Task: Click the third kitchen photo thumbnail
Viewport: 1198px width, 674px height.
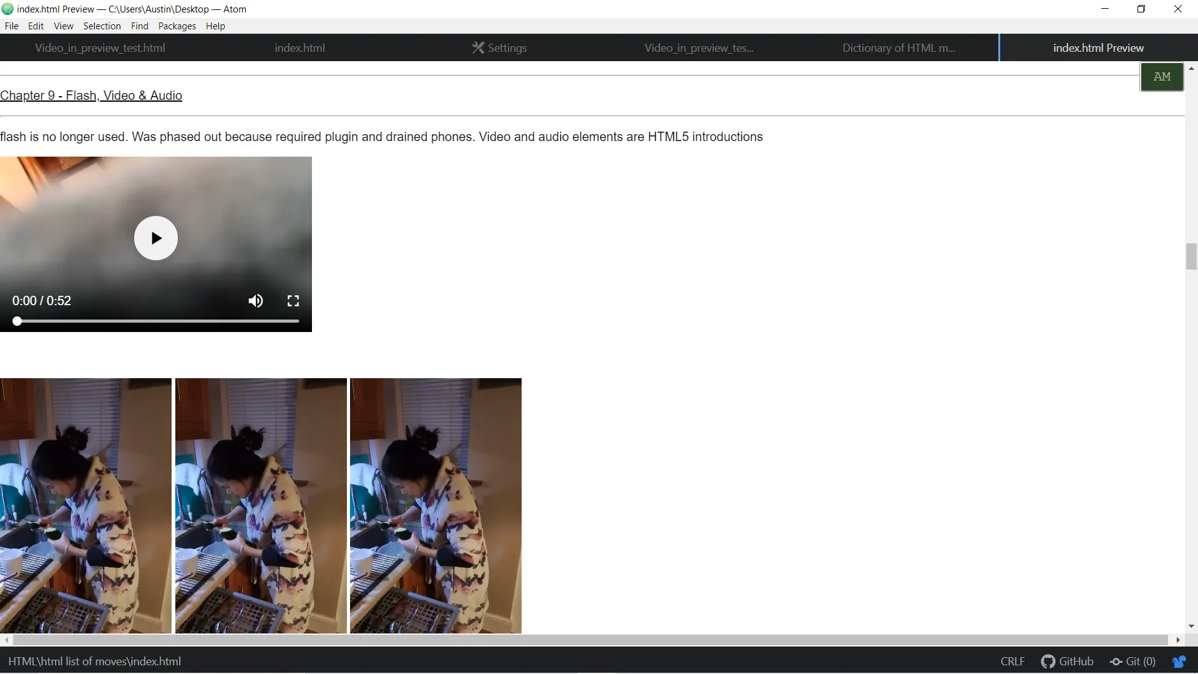Action: [436, 506]
